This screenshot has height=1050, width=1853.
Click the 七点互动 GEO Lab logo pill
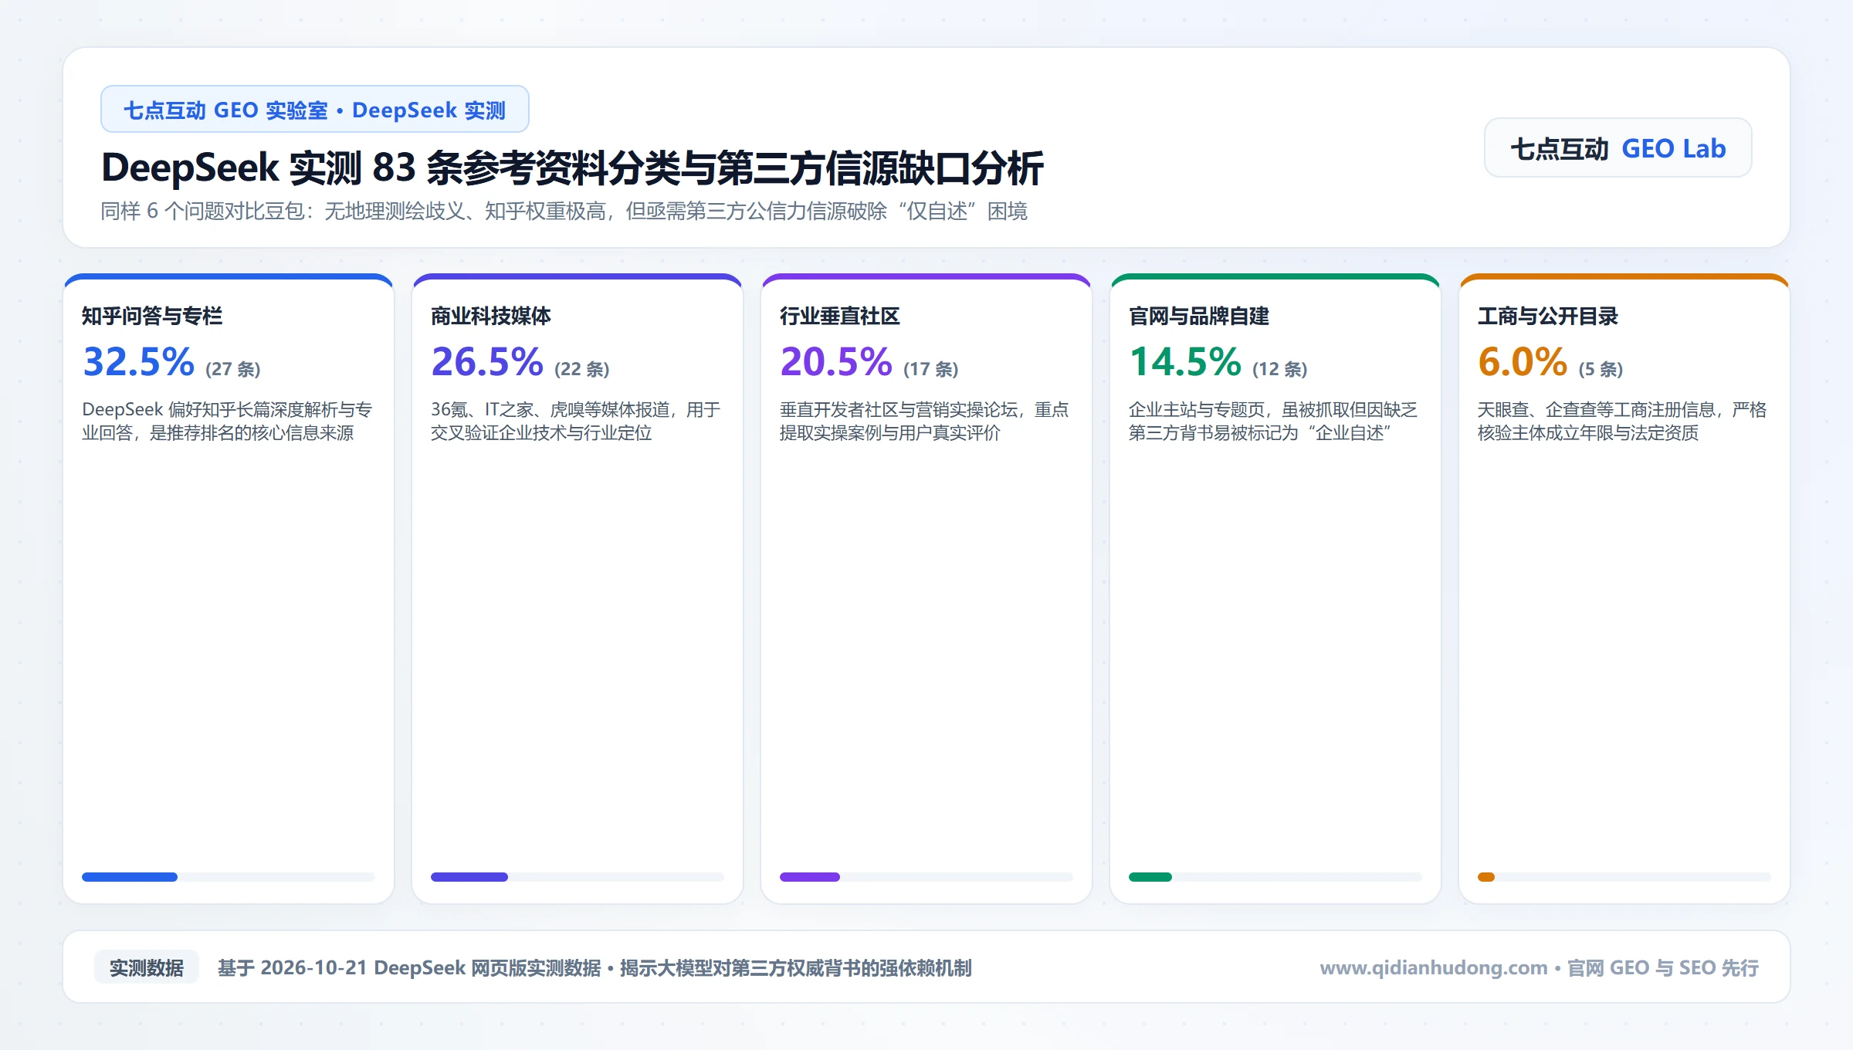(x=1618, y=148)
